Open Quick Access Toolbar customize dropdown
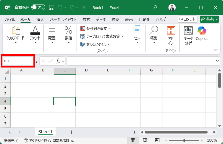 point(84,7)
